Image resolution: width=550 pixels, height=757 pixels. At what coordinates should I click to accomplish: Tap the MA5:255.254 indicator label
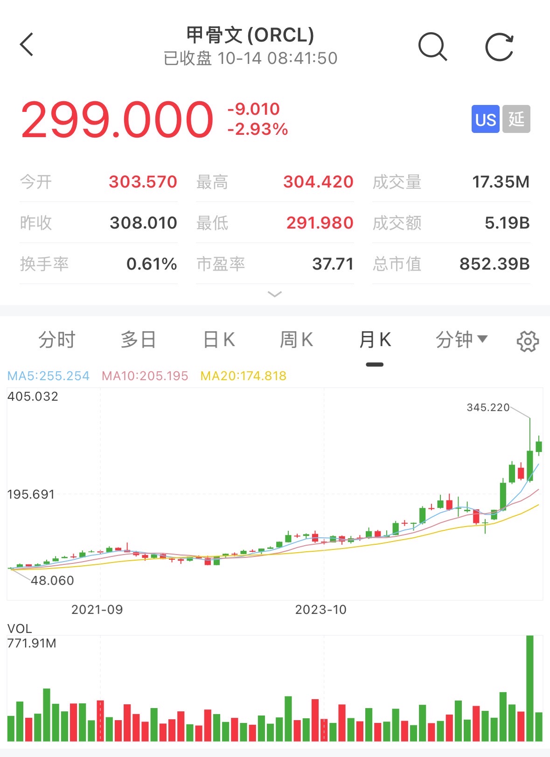49,376
